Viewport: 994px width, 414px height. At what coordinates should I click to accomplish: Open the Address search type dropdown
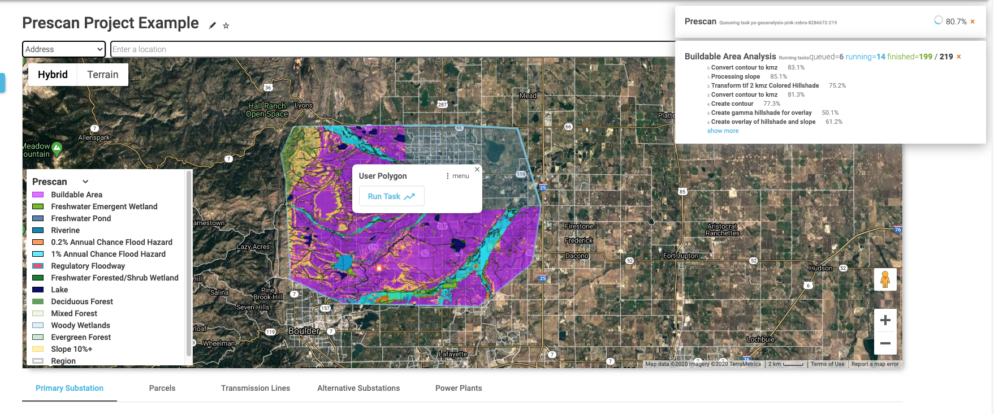64,49
